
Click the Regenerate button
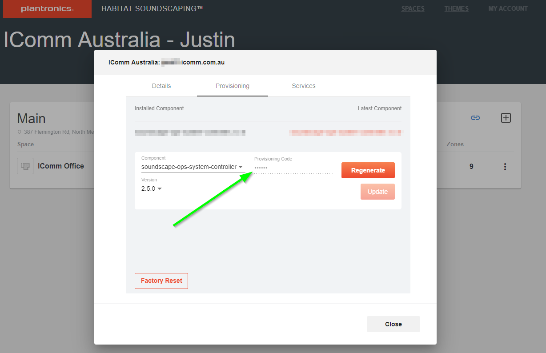368,170
